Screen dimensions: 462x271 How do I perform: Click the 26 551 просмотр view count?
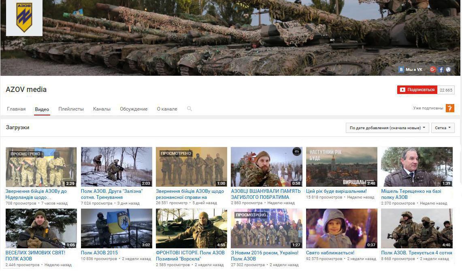coord(172,203)
